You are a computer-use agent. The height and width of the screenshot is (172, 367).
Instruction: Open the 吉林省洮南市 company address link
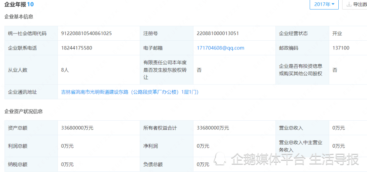[x=130, y=92]
